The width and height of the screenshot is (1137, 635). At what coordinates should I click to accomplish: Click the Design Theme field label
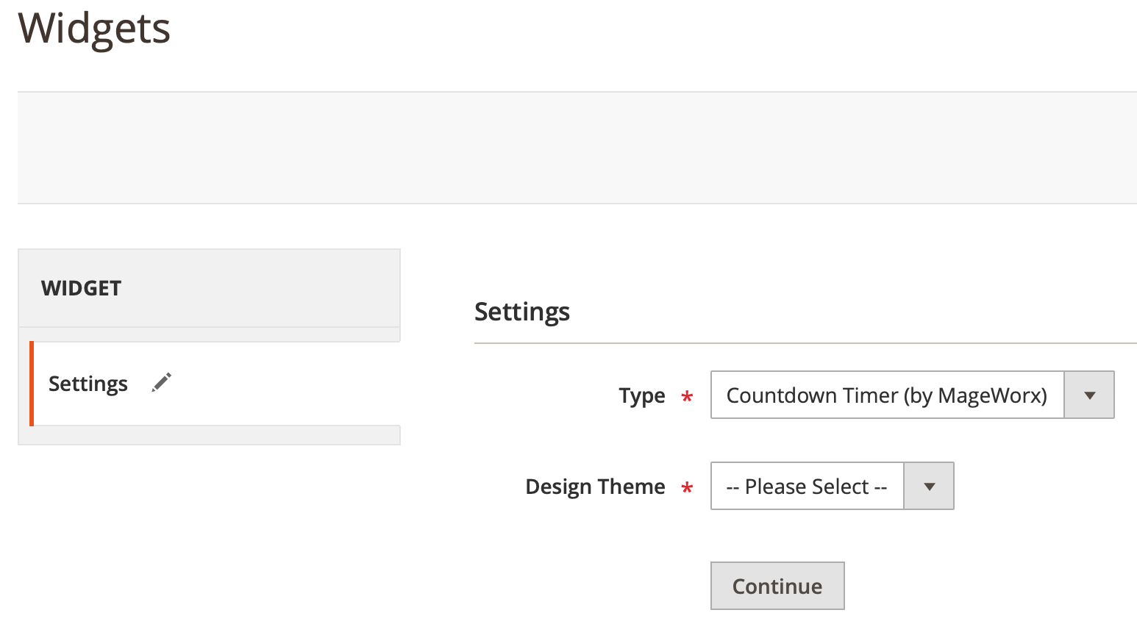click(x=595, y=487)
